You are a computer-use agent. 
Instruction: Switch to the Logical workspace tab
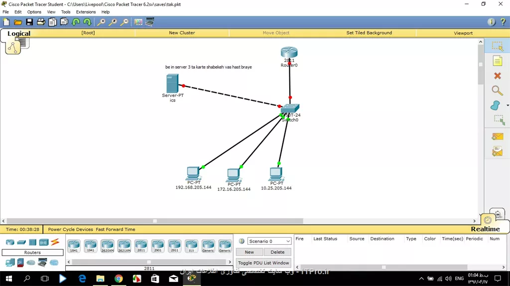[x=19, y=33]
